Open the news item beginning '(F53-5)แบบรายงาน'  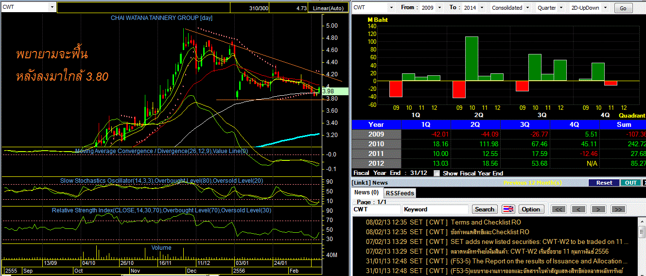pos(536,271)
